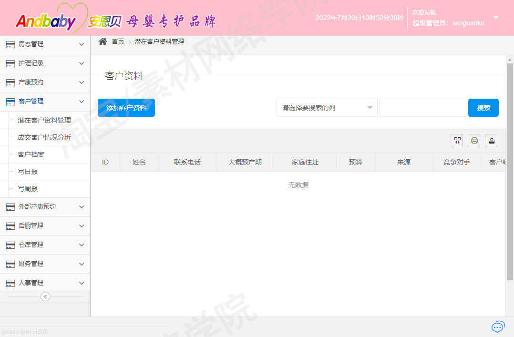
Task: Click the 房态管理 card icon
Action: [x=10, y=45]
